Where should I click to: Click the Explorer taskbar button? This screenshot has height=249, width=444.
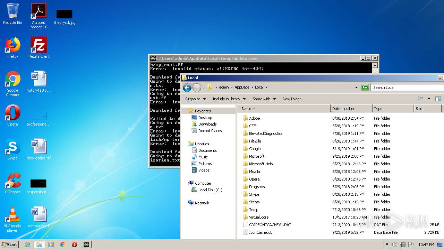click(x=39, y=245)
